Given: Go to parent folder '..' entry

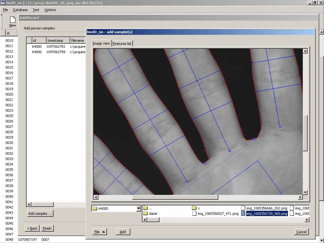Looking at the screenshot, I should [150, 208].
